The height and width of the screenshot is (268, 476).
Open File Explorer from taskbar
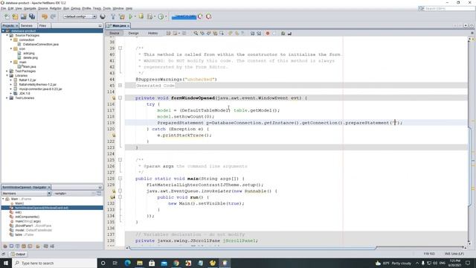(x=140, y=263)
